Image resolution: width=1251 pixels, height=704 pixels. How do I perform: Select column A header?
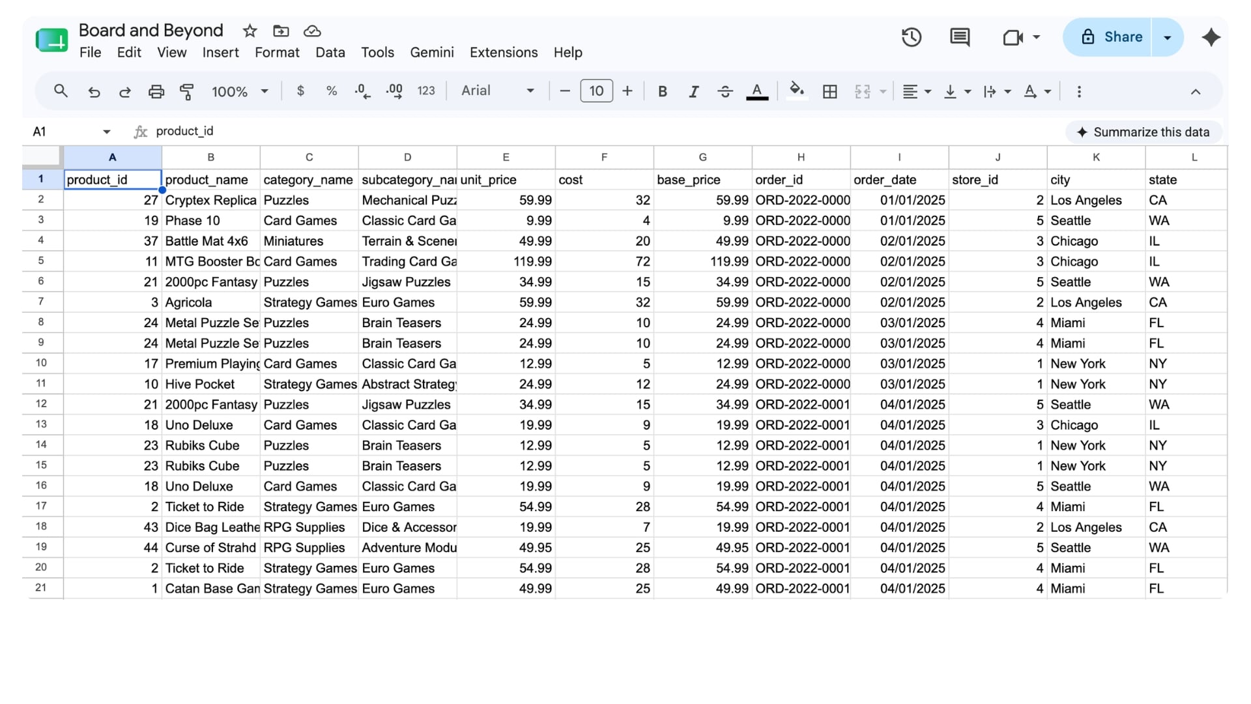tap(113, 157)
